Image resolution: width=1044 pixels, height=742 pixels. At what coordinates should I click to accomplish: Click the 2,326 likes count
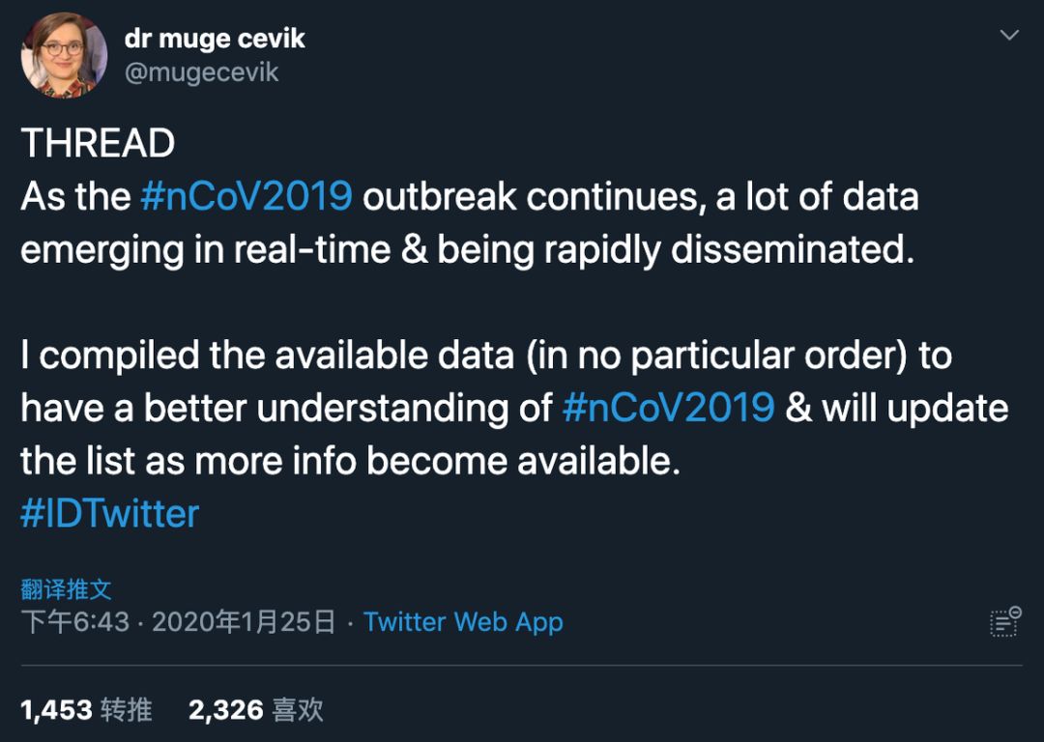225,710
